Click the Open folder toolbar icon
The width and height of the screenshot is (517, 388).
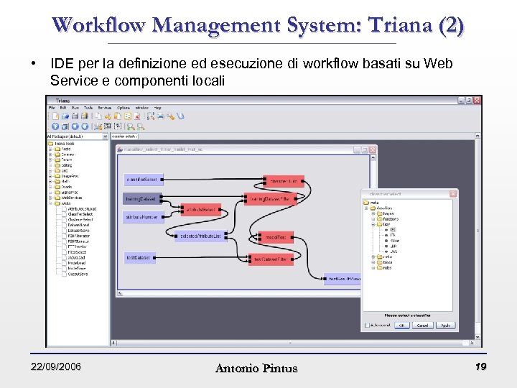point(65,116)
